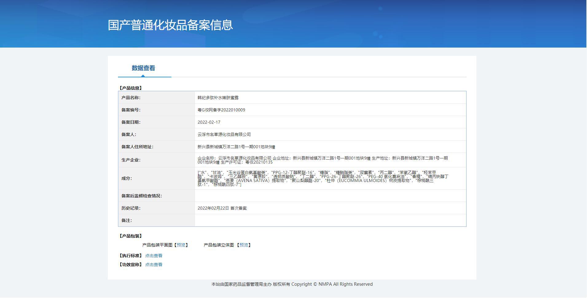Open the 数据查看 tab
The image size is (587, 298).
[143, 68]
